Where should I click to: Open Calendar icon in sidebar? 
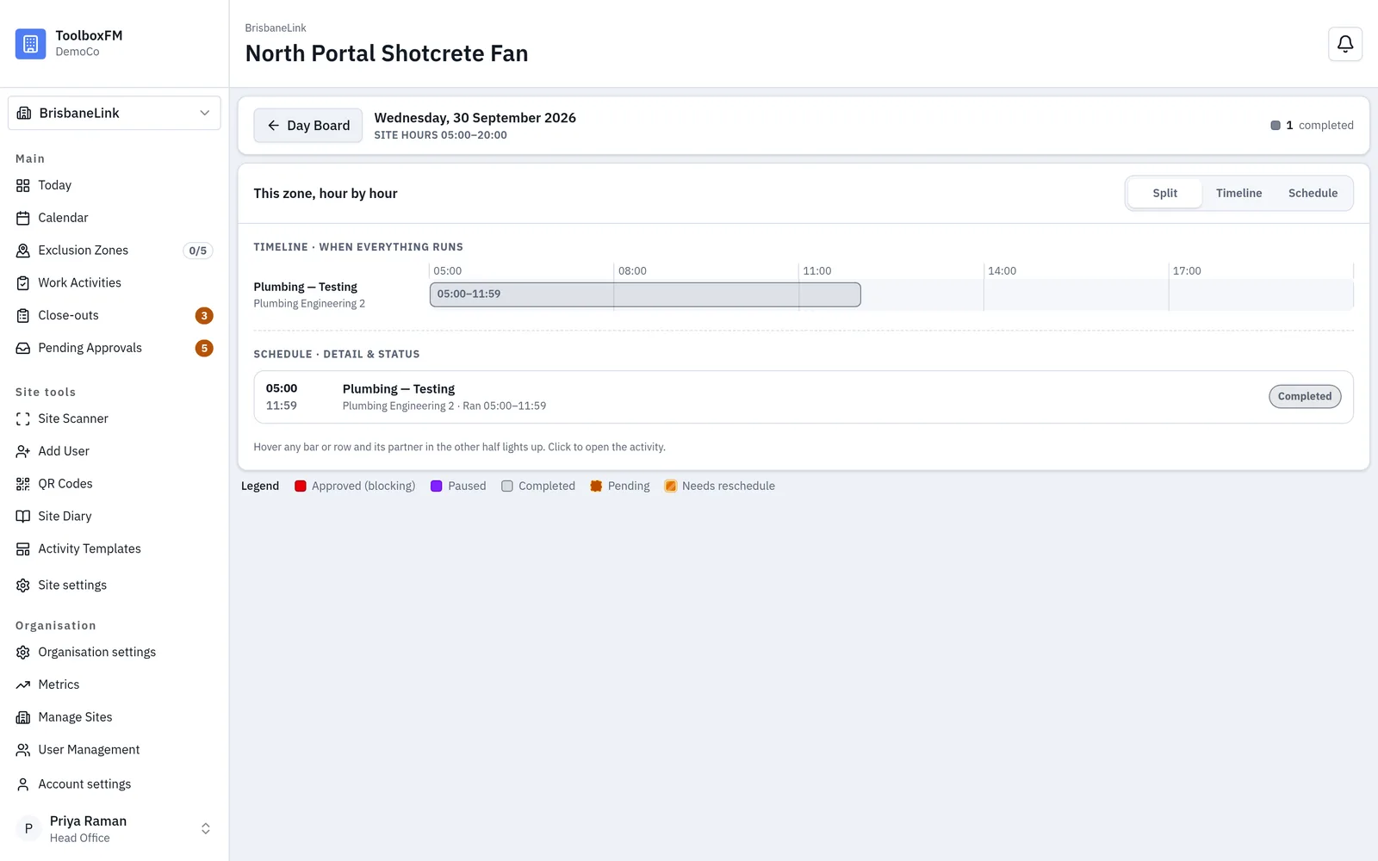(x=23, y=218)
